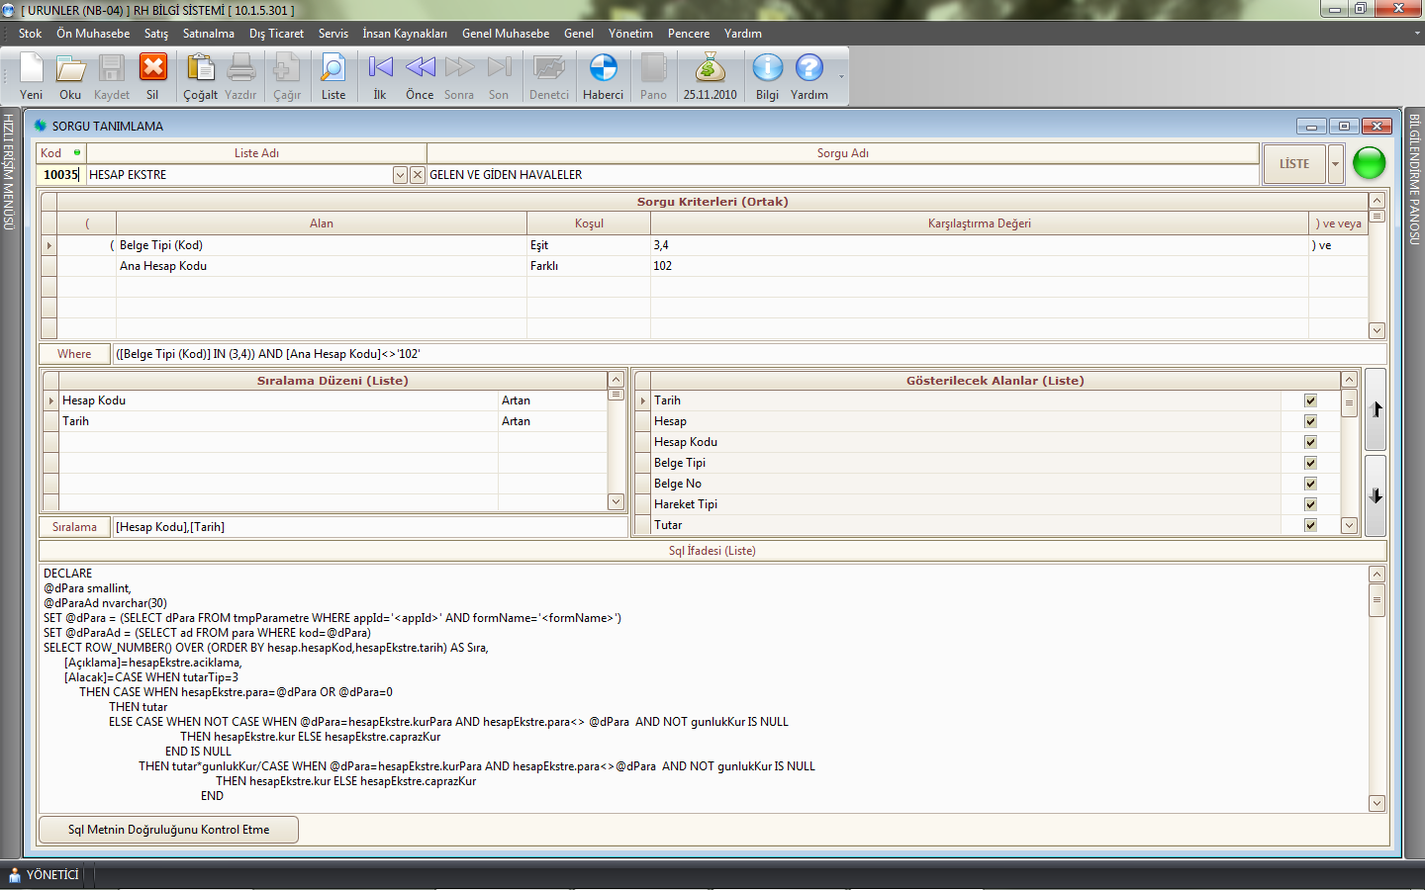The image size is (1425, 890).
Task: Expand the Liste Adı combo box dropdown
Action: [x=400, y=175]
